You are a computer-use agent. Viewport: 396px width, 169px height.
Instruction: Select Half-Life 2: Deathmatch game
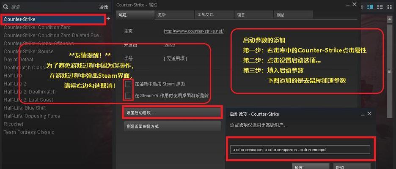[30, 92]
